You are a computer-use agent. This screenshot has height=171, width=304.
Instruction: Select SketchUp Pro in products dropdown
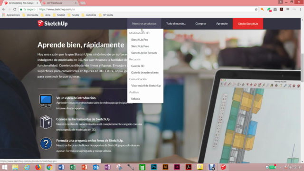[139, 40]
